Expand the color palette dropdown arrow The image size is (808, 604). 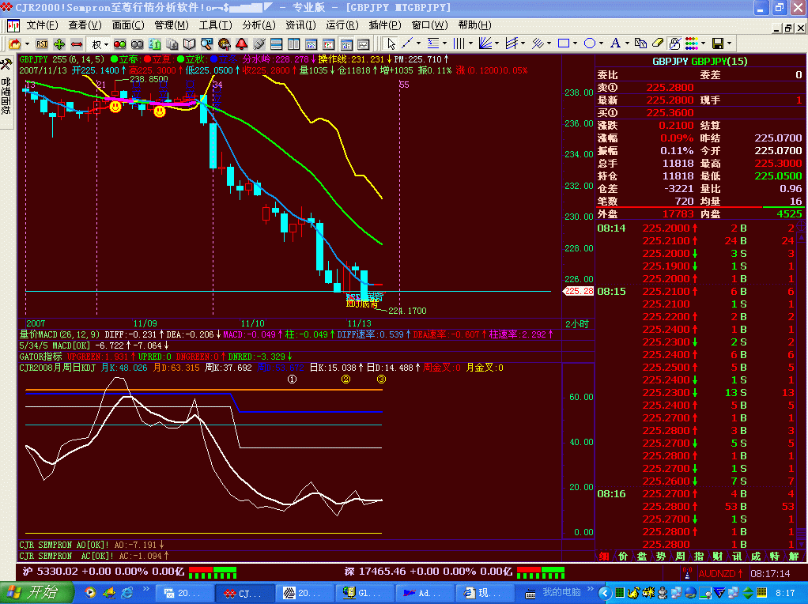(703, 43)
